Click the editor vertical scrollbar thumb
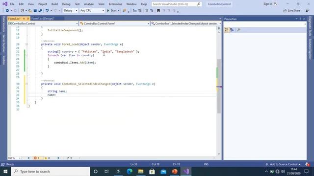The image size is (314, 176). 219,86
